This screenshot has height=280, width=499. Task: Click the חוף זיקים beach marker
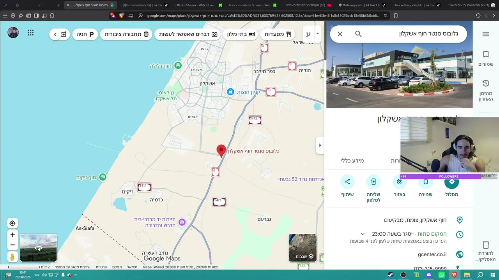click(103, 177)
